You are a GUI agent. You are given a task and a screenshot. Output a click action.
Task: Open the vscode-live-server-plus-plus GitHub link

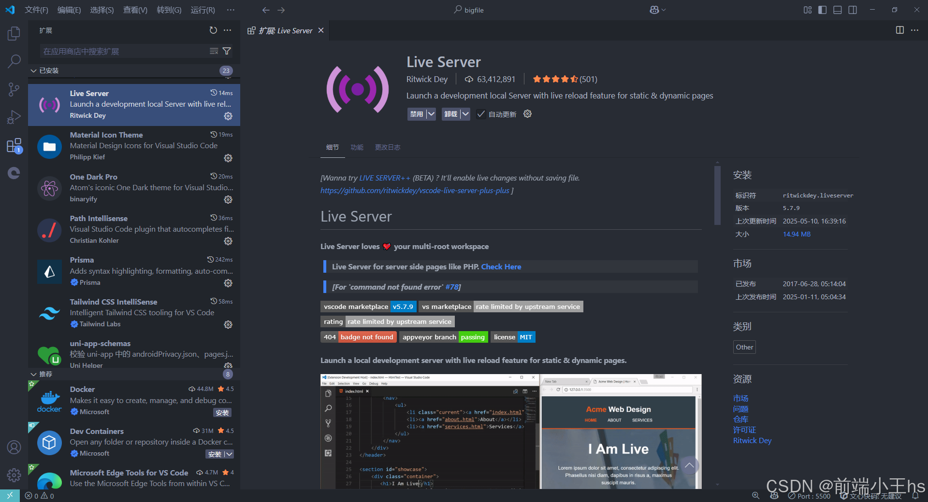click(x=415, y=191)
